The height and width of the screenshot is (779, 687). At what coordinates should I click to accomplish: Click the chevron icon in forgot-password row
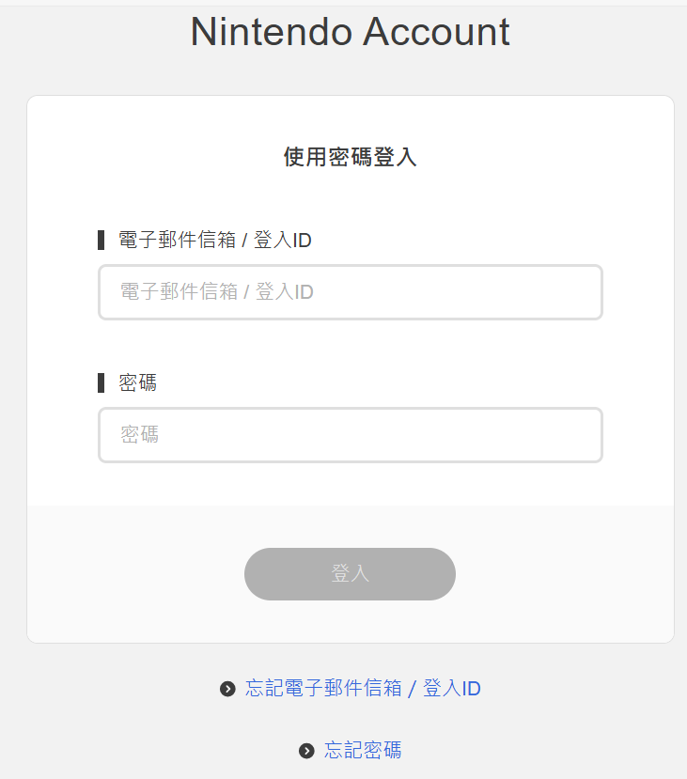pyautogui.click(x=306, y=750)
